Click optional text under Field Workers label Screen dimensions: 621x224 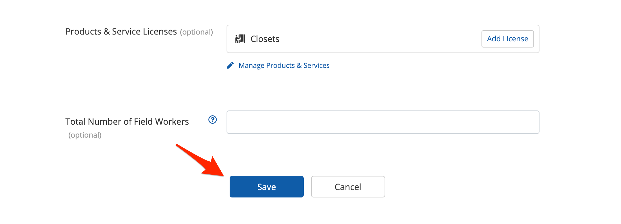(85, 135)
